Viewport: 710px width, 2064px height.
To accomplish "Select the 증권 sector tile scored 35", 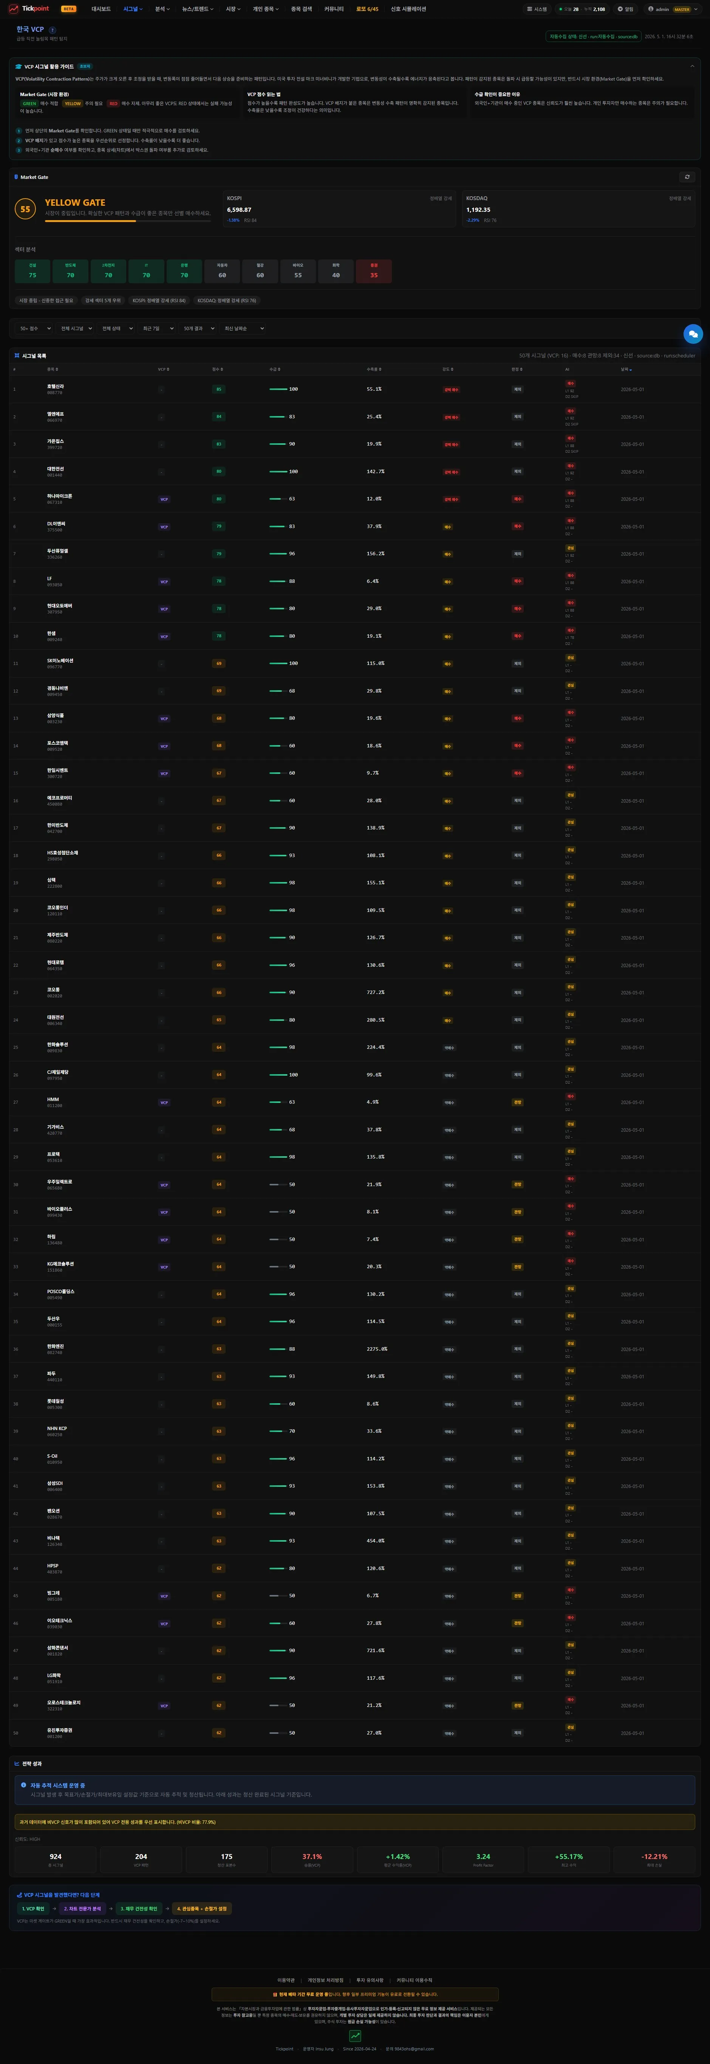I will coord(374,271).
